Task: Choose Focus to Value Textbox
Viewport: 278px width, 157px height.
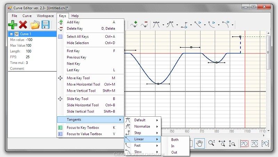Action: tap(90, 134)
